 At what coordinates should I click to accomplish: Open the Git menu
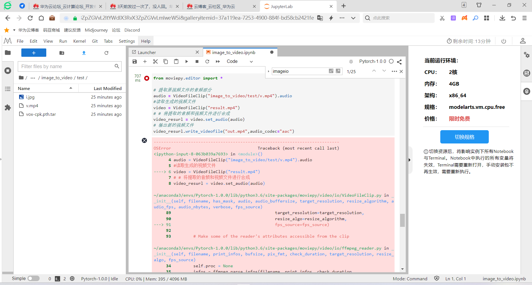pos(95,41)
